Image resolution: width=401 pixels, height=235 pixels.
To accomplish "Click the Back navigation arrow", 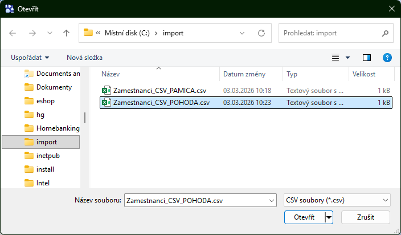I will pos(13,33).
